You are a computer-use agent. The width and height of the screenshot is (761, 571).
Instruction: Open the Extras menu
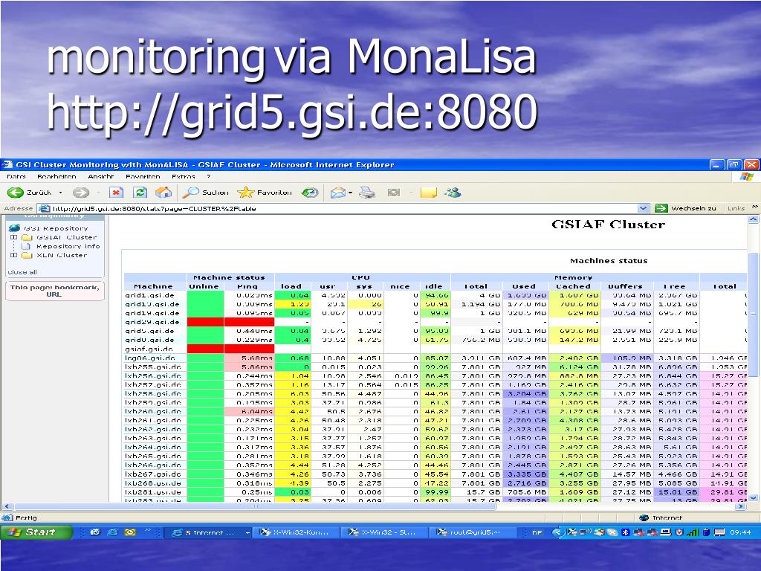coord(184,177)
